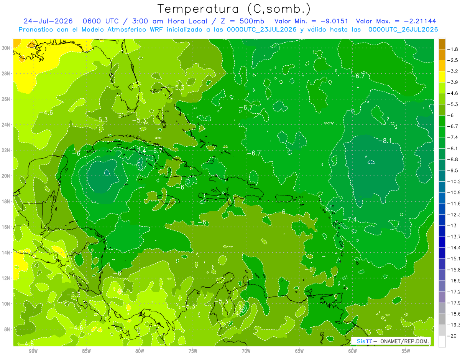Click the 12N latitude axis label
The width and height of the screenshot is (460, 356).
7,278
